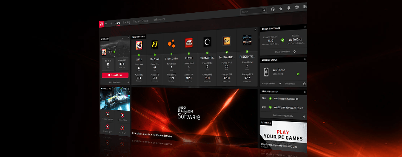The height and width of the screenshot is (157, 402).
Task: Switch to the Performance tab
Action: click(x=158, y=20)
